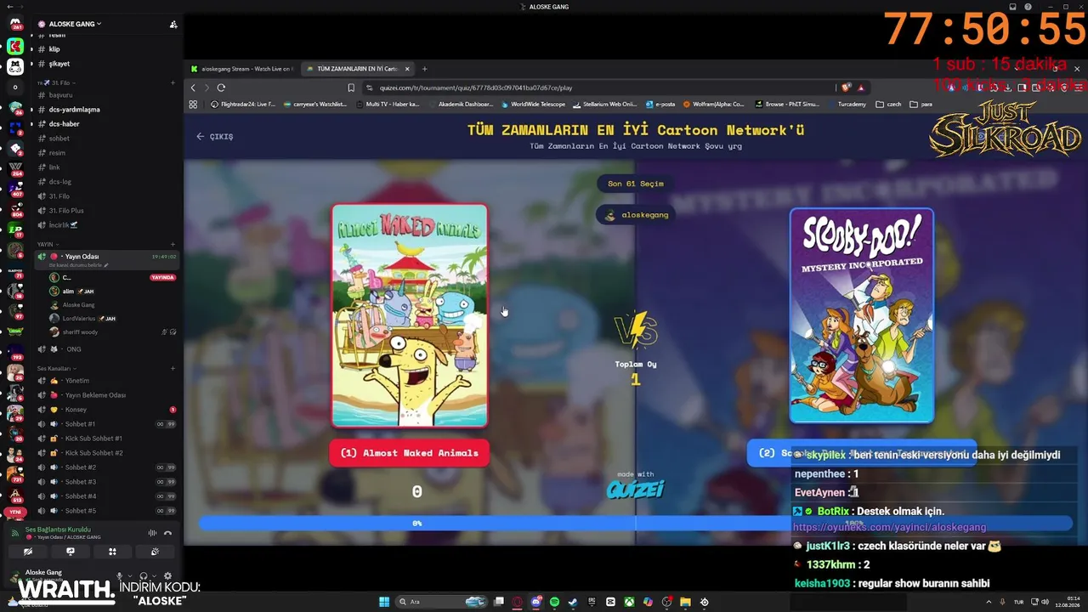Viewport: 1088px width, 612px height.
Task: Click the aloskegang player badge
Action: 636,215
